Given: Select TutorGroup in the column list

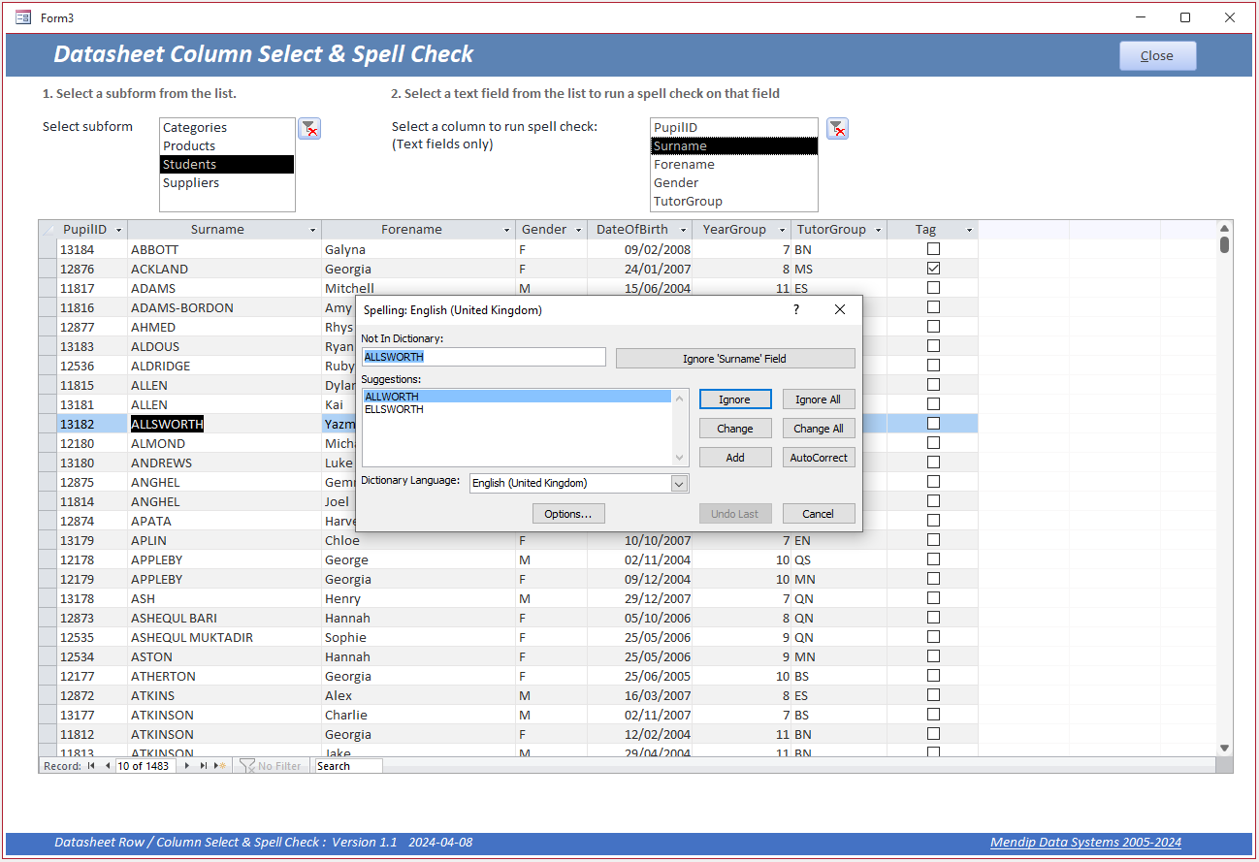Looking at the screenshot, I should [734, 202].
